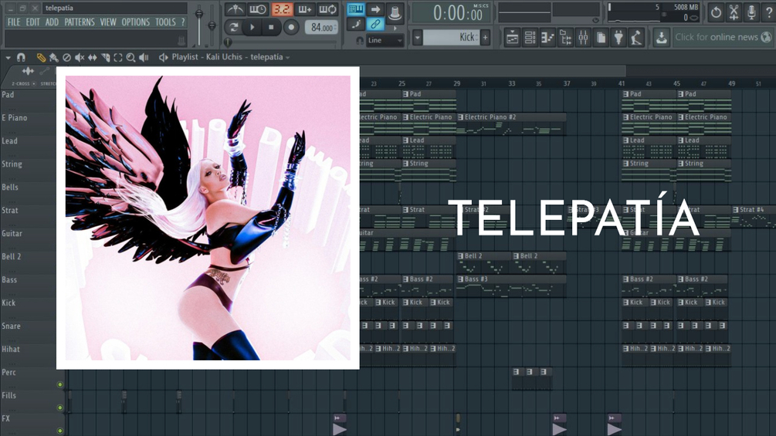Open Electric Piano #2 clip menu

(461, 117)
